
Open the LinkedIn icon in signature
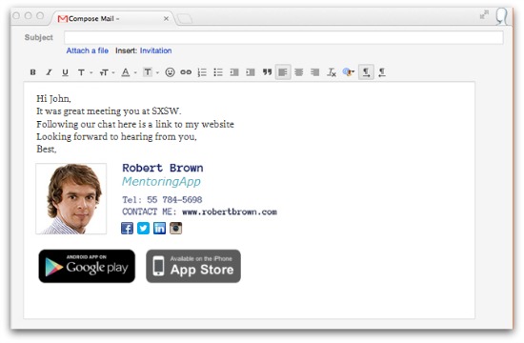[159, 229]
